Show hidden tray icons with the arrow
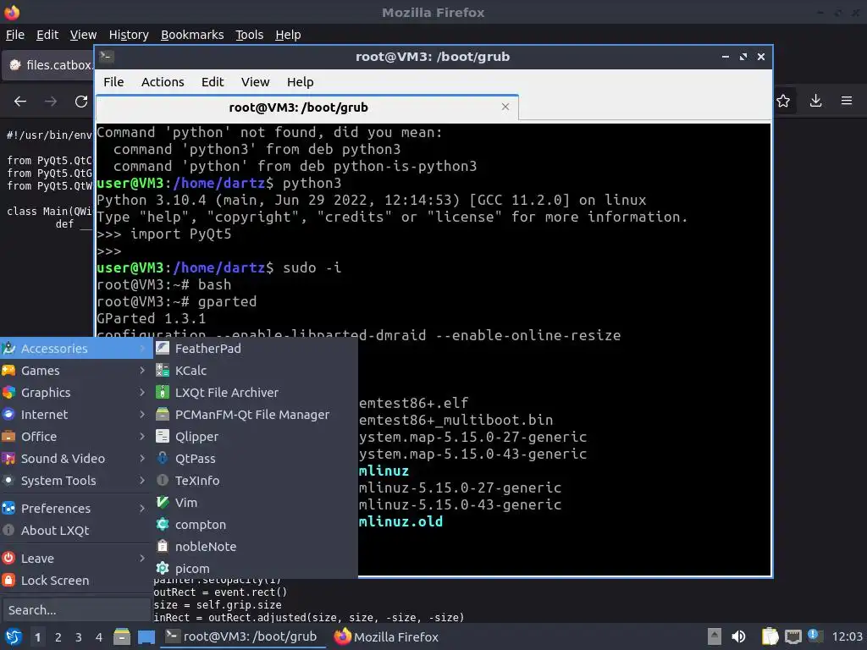 pyautogui.click(x=715, y=636)
